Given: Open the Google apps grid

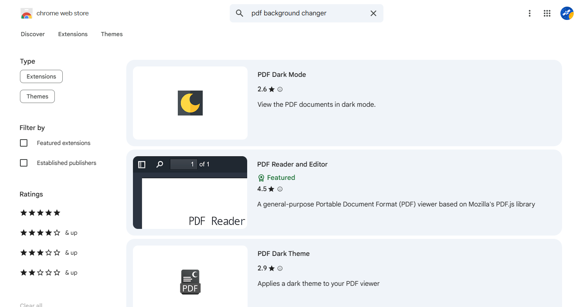Looking at the screenshot, I should pos(547,13).
